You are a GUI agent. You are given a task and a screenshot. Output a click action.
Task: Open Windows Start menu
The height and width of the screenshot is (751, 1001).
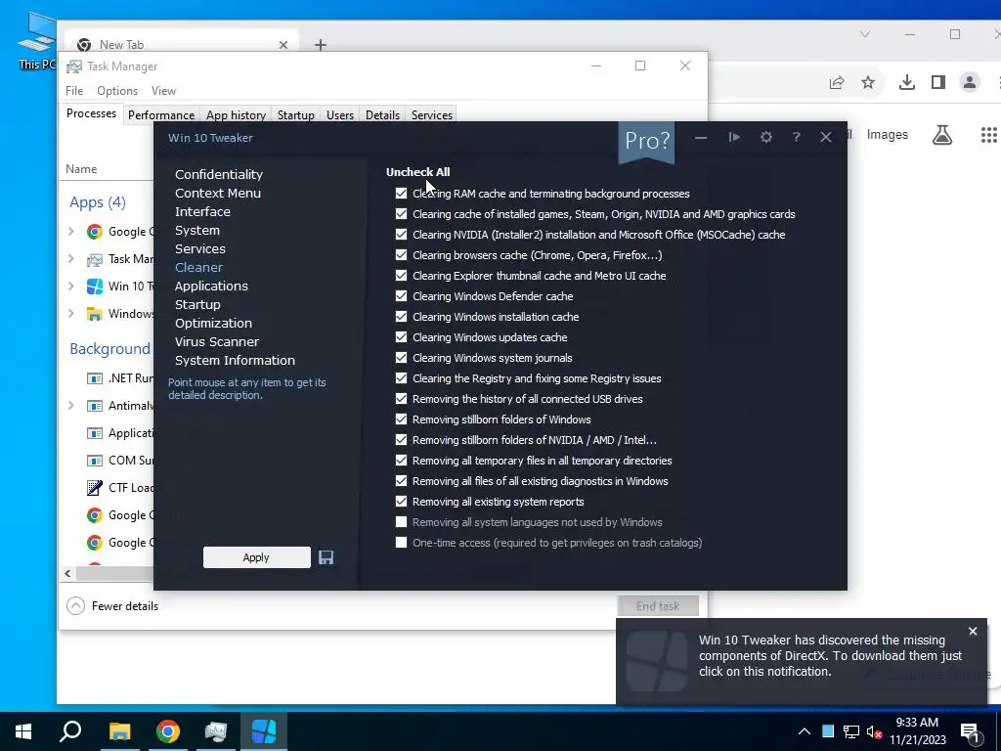(23, 731)
